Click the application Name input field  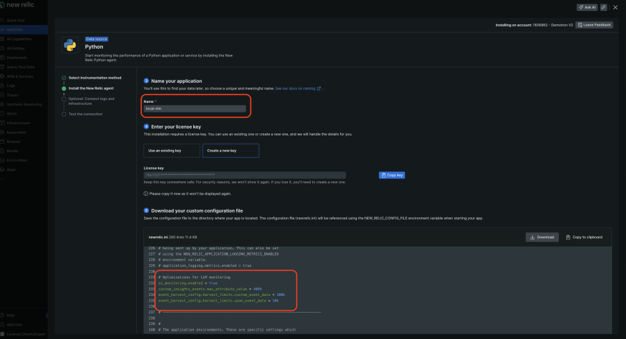click(195, 108)
